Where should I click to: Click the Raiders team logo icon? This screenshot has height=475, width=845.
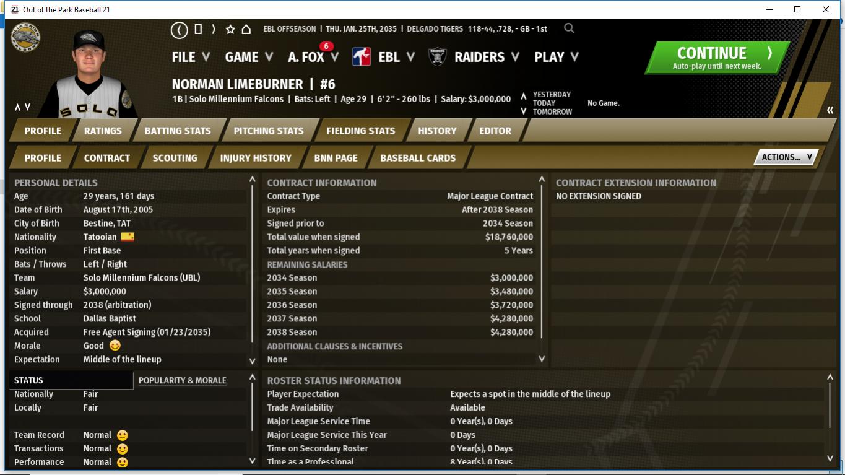[x=437, y=57]
